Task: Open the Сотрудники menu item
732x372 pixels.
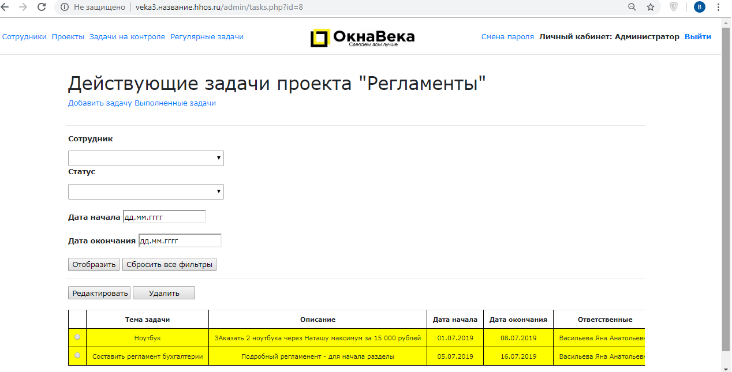Action: pos(24,37)
